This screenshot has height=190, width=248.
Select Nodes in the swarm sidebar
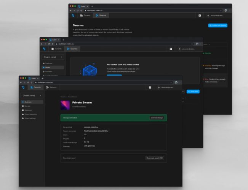tap(53, 68)
